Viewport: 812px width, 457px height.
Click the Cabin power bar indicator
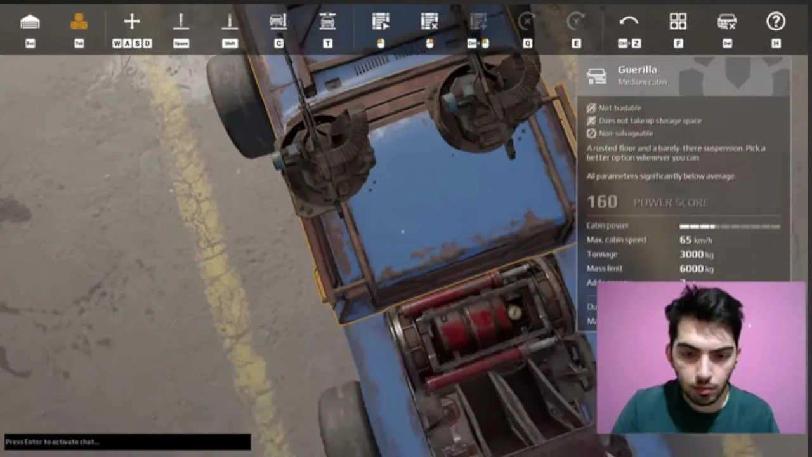click(730, 226)
